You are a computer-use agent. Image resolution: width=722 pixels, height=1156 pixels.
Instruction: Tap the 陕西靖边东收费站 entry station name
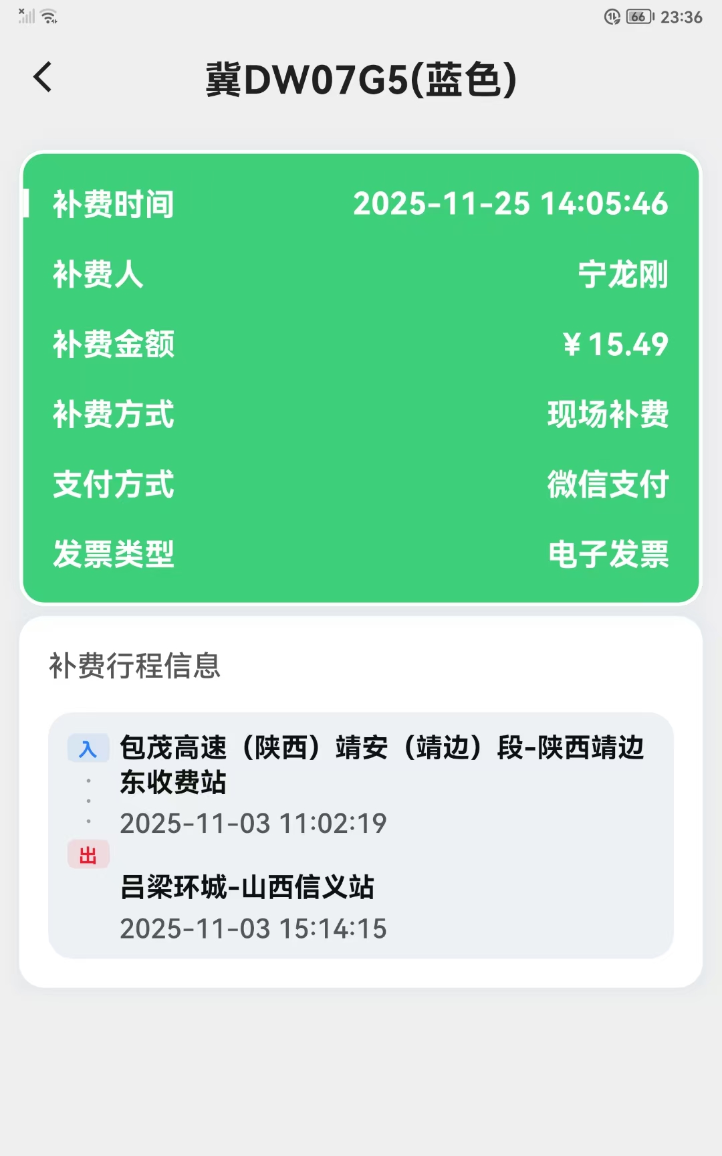click(x=381, y=765)
